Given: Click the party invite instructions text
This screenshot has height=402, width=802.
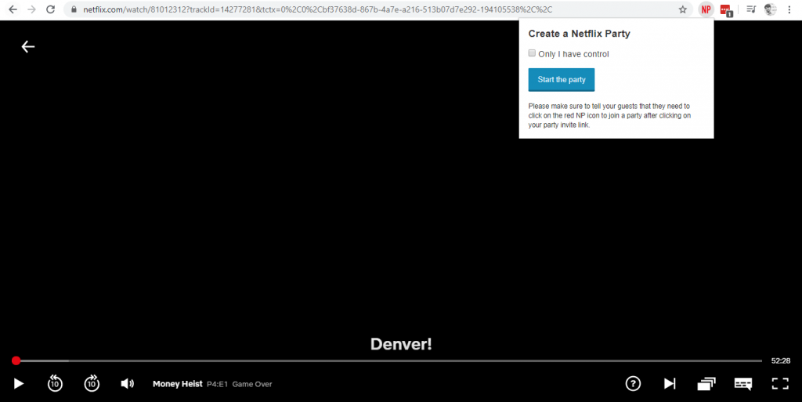Looking at the screenshot, I should (x=609, y=116).
